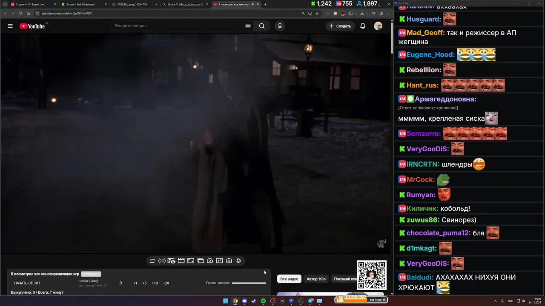Open the YouTube guide hamburger menu
545x306 pixels.
tap(10, 26)
